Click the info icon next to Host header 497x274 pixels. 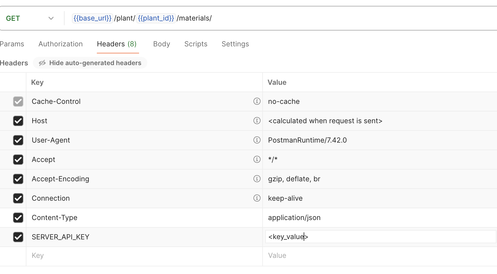pos(257,121)
